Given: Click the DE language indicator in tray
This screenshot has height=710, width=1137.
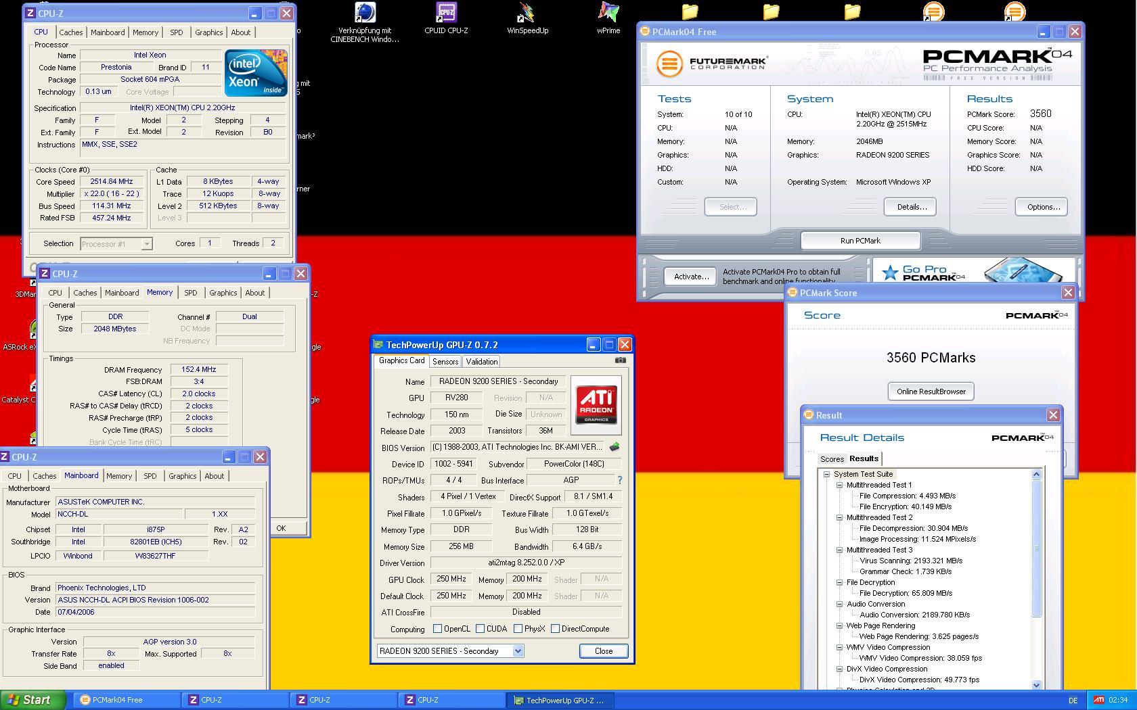Looking at the screenshot, I should [x=1073, y=701].
